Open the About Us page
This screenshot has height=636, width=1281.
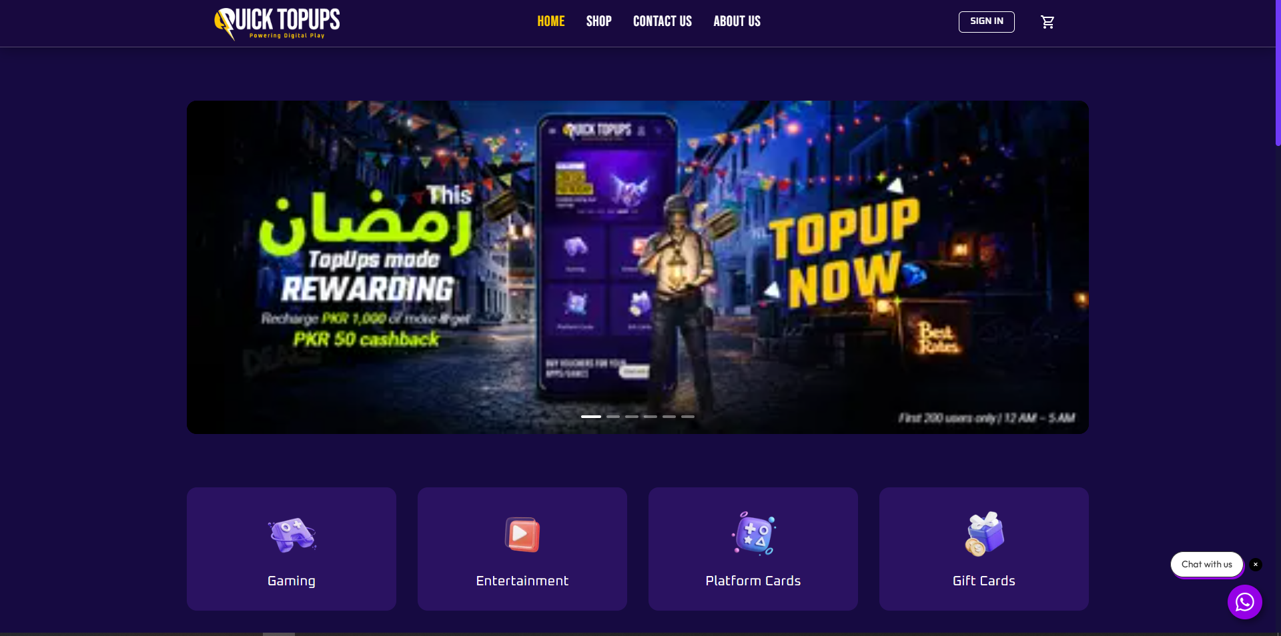[737, 21]
